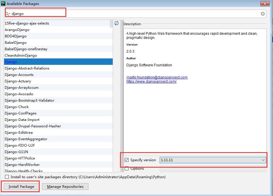273x196 pixels.
Task: Click the Options text input field
Action: coord(213,169)
